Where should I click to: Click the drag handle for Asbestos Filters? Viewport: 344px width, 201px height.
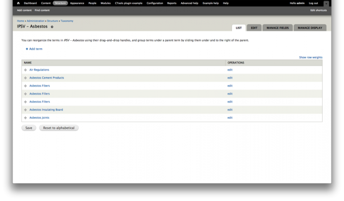(x=25, y=102)
